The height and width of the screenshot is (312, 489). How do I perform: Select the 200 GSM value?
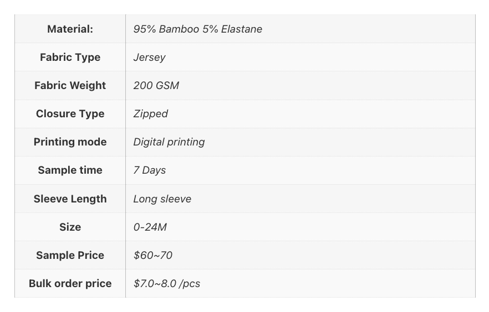[156, 86]
